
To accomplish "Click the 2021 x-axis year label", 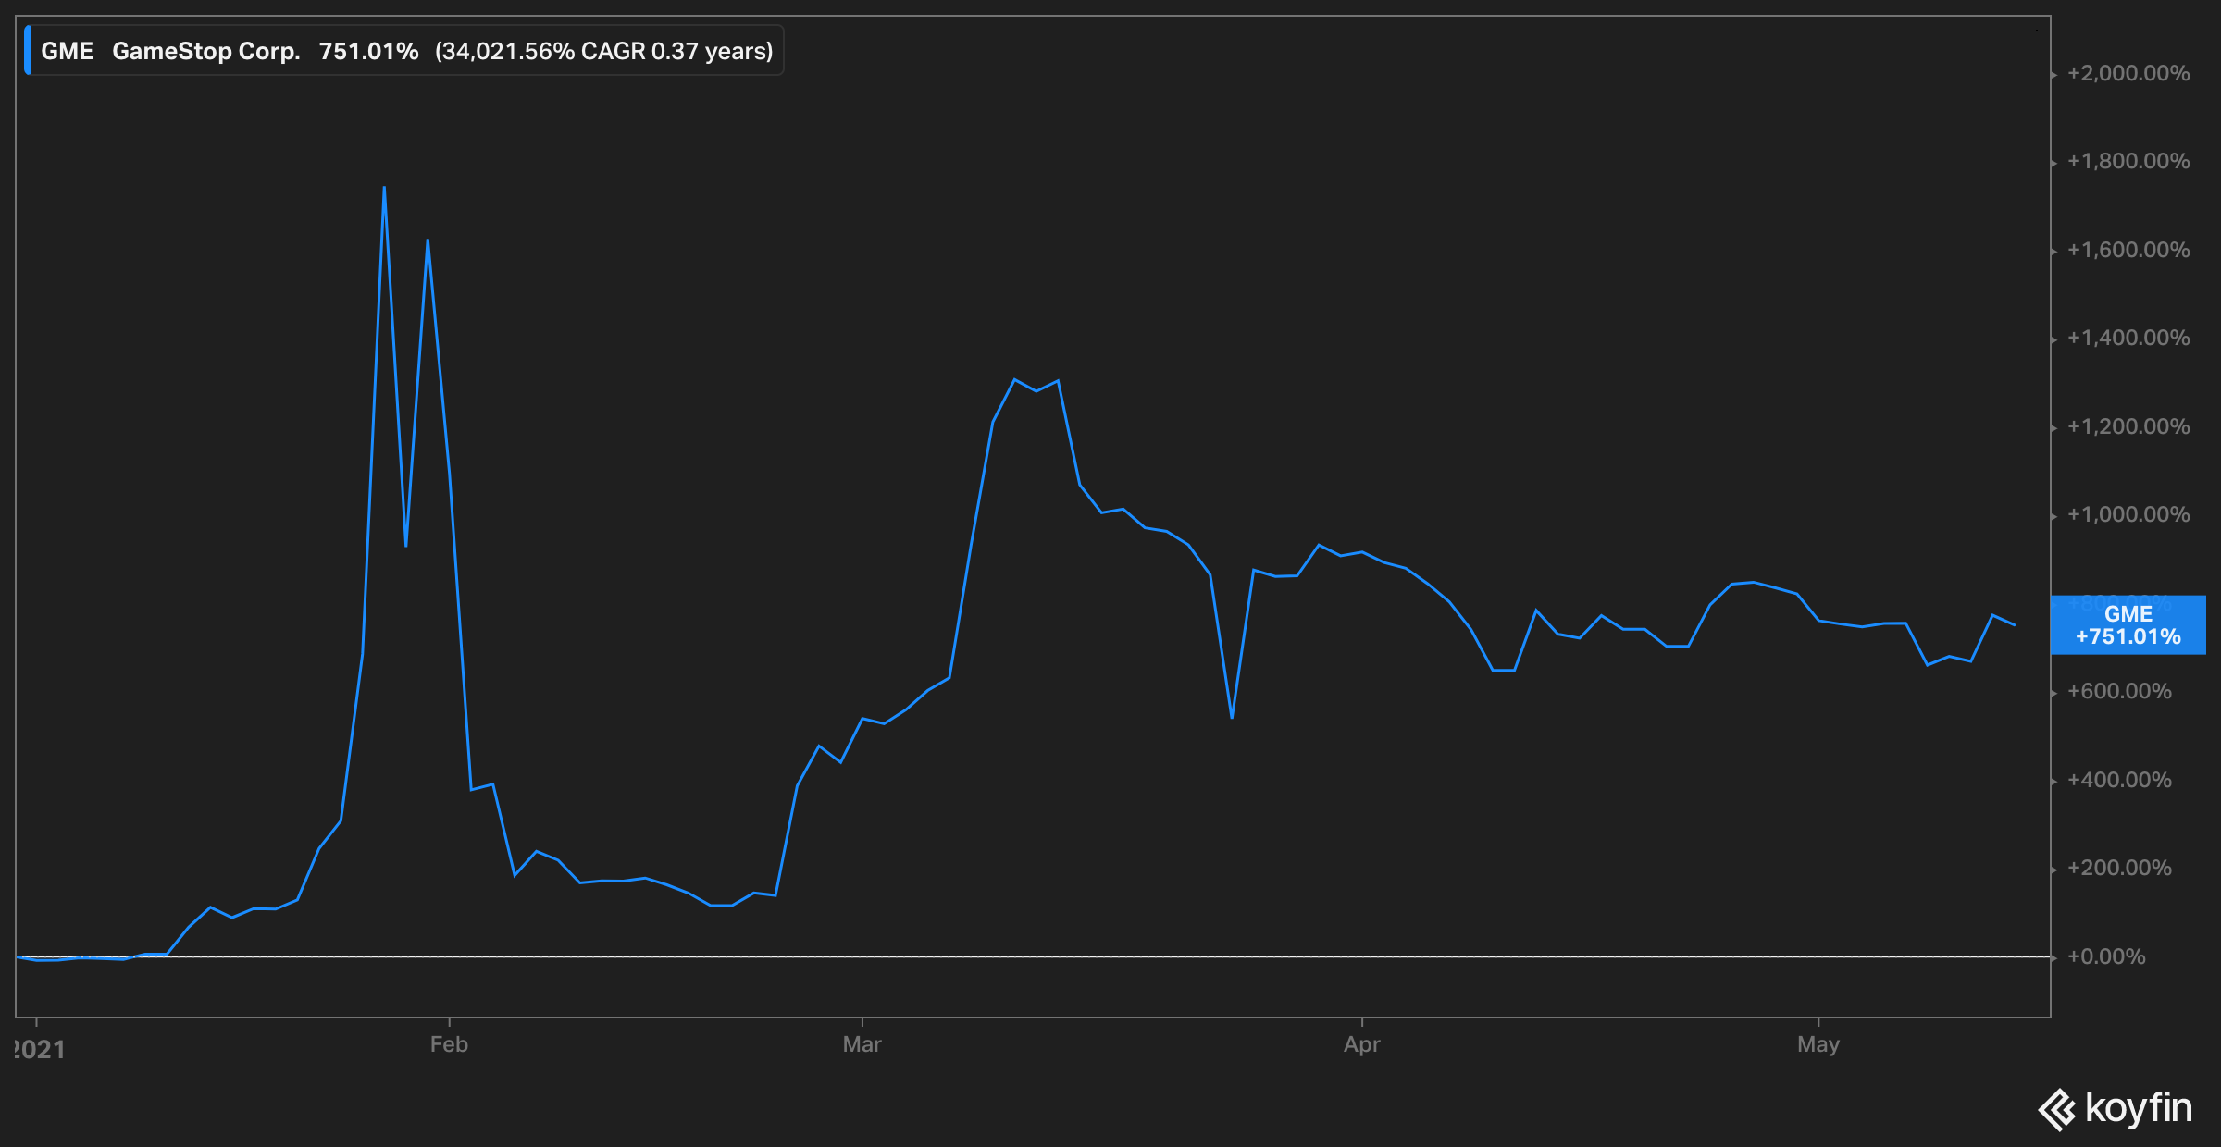I will click(39, 1049).
